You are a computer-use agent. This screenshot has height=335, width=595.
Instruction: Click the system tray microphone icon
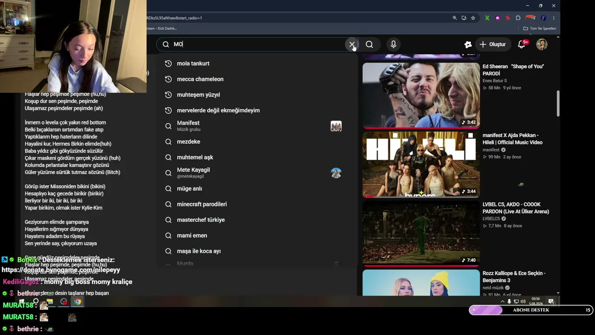[509, 301]
